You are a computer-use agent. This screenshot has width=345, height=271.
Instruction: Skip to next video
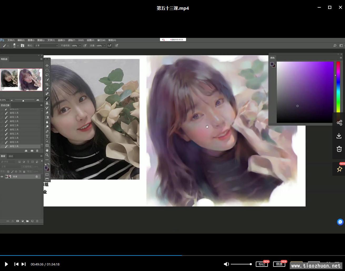pyautogui.click(x=23, y=264)
